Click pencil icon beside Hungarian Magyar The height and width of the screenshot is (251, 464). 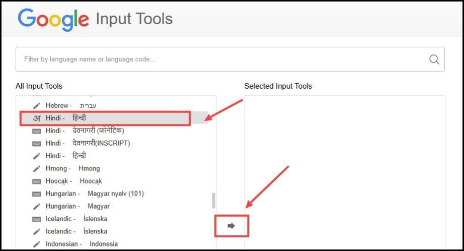click(36, 207)
